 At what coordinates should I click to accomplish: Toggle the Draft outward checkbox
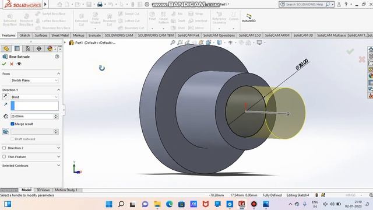pyautogui.click(x=12, y=139)
